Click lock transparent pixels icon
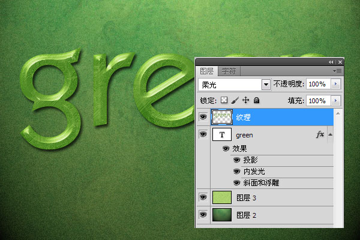This screenshot has height=240, width=360. pyautogui.click(x=224, y=101)
